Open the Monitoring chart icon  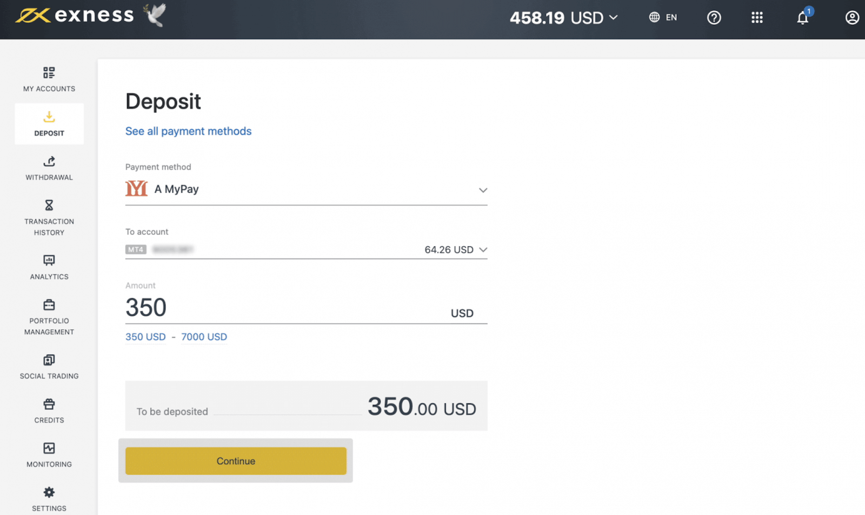pyautogui.click(x=49, y=448)
